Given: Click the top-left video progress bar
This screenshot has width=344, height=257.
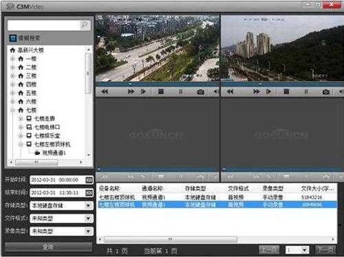Looking at the screenshot, I should (158, 84).
